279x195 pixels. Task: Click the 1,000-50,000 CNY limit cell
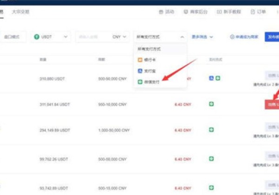pos(114,130)
